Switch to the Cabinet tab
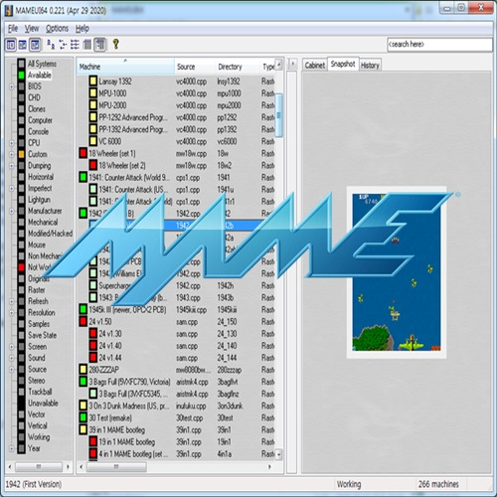 point(314,66)
